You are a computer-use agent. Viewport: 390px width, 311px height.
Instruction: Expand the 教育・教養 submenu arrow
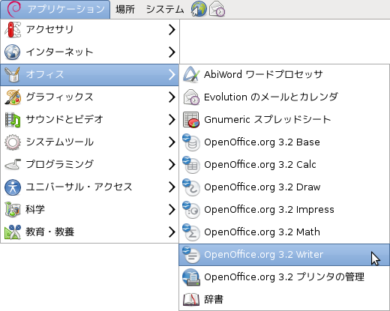(172, 232)
